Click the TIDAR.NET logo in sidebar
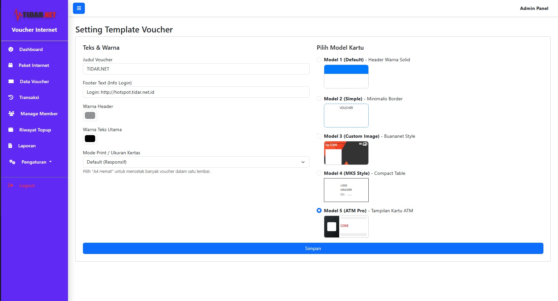The width and height of the screenshot is (558, 301). [34, 15]
